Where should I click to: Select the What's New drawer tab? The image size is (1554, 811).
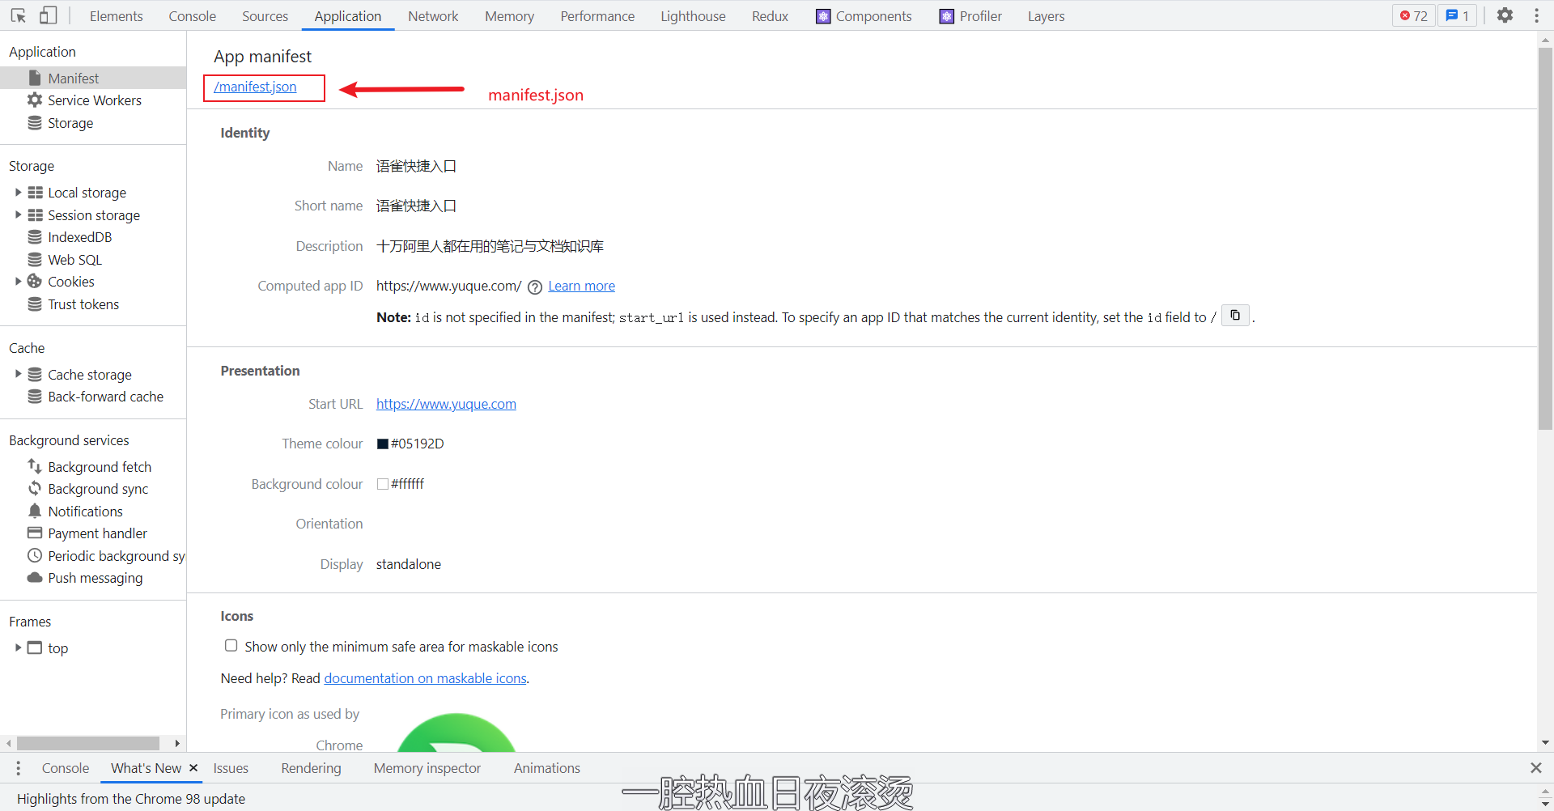click(146, 768)
